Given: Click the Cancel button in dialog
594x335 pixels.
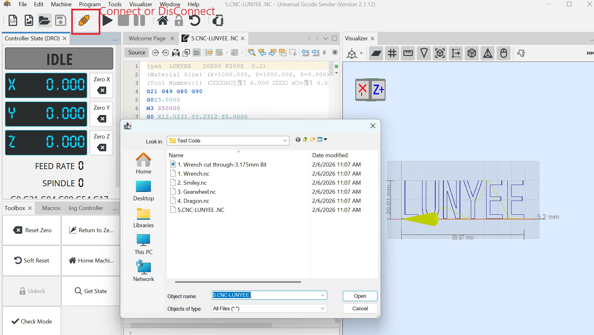Looking at the screenshot, I should [360, 308].
